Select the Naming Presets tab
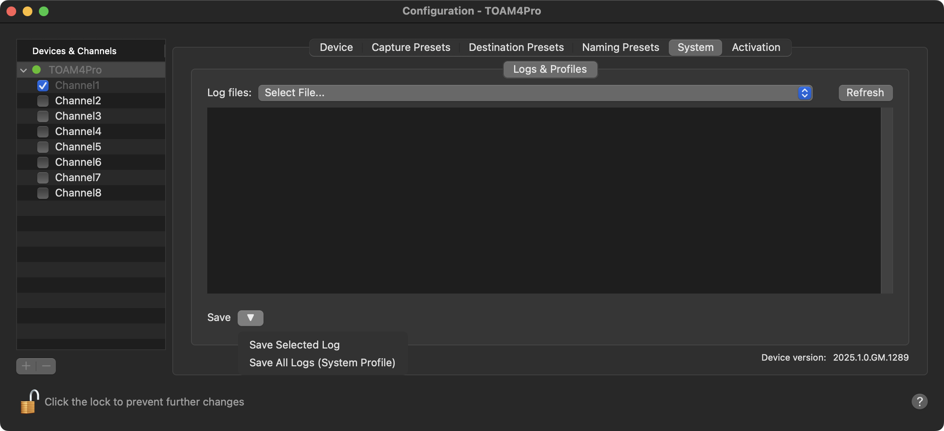The height and width of the screenshot is (431, 944). click(x=621, y=47)
